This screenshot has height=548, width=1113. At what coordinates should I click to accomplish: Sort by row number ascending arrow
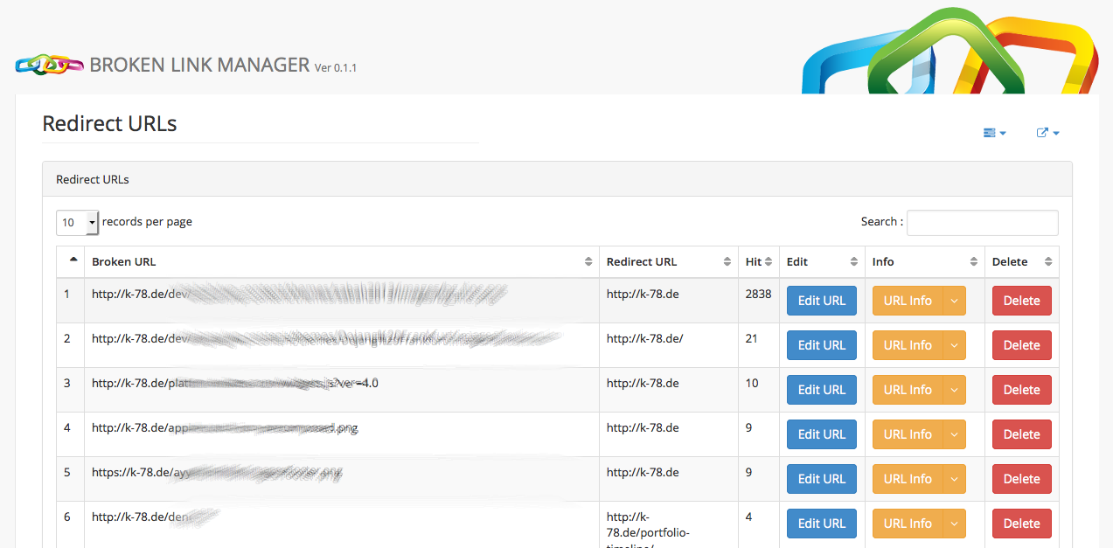click(x=73, y=259)
